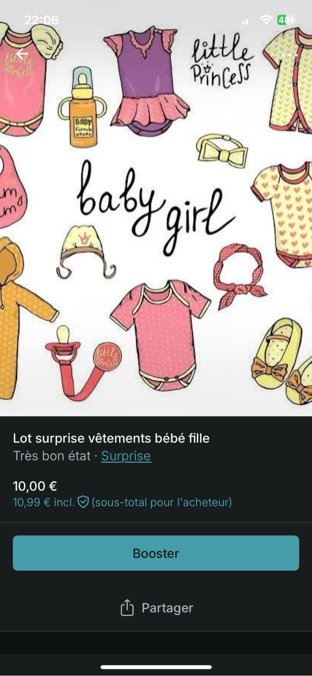Tap the 10,00 € price
The height and width of the screenshot is (676, 312).
(35, 486)
